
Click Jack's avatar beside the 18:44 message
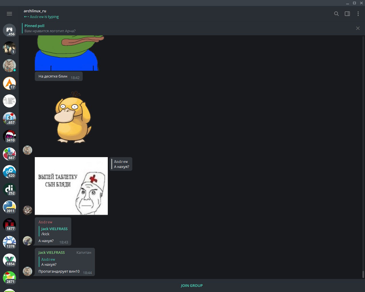tap(27, 271)
